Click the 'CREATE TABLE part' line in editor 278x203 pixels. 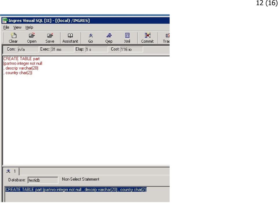pos(21,59)
